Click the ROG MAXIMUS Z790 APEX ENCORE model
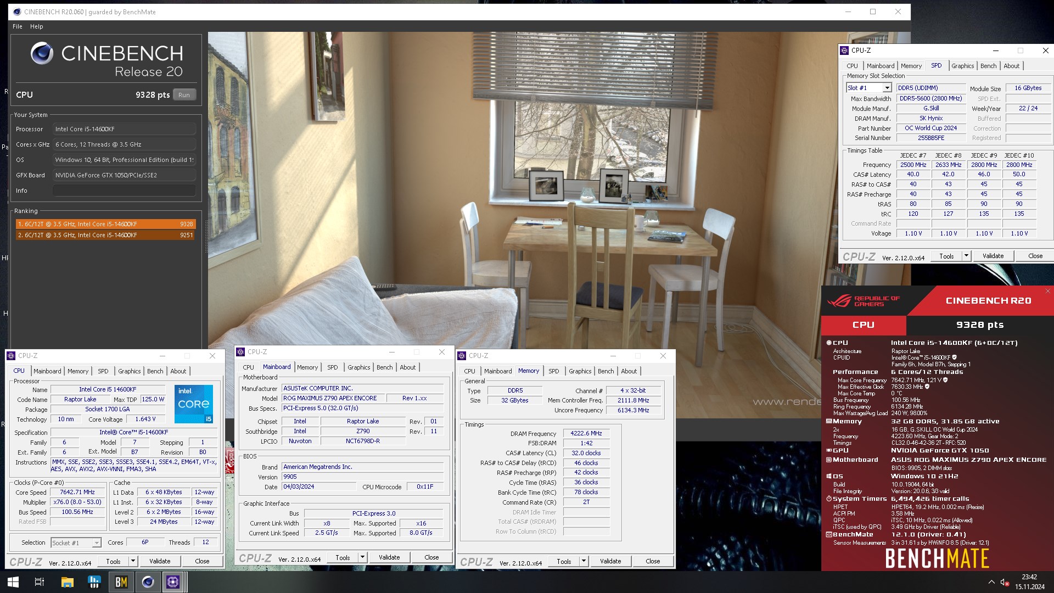 (x=333, y=398)
